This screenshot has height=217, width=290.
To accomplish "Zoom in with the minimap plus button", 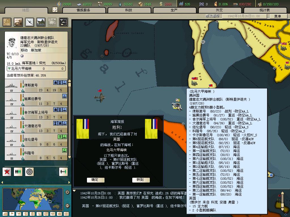I will tap(67, 192).
